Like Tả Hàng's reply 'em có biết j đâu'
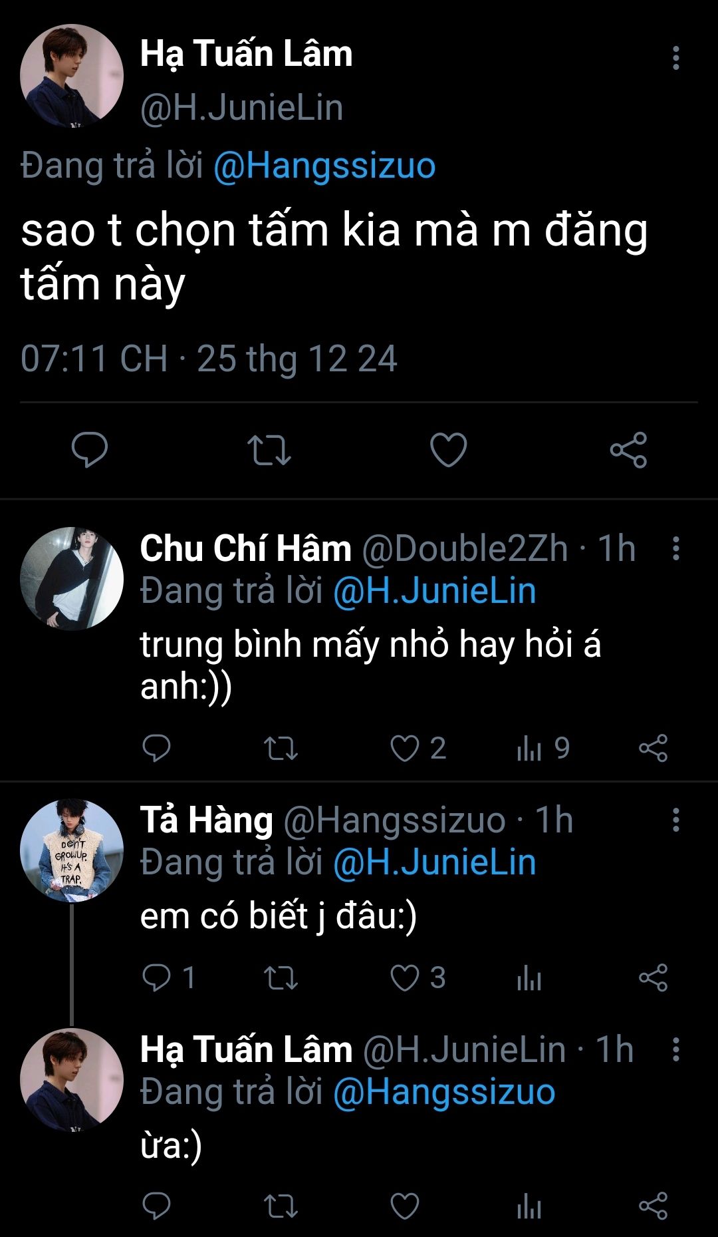Image resolution: width=718 pixels, height=1237 pixels. pos(404,978)
